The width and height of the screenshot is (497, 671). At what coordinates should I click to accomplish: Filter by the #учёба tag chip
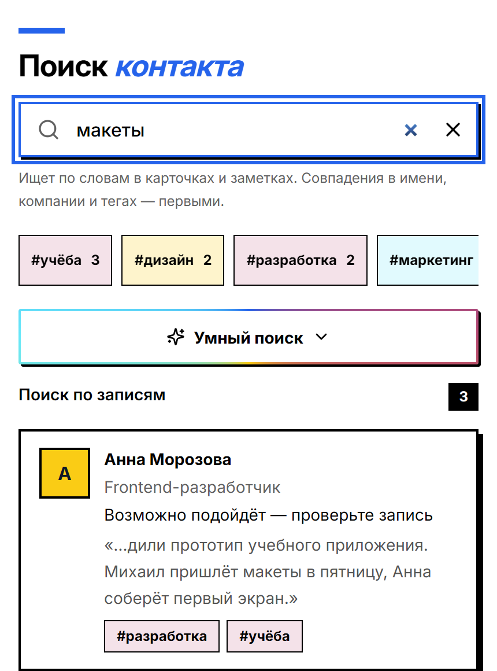tap(65, 260)
